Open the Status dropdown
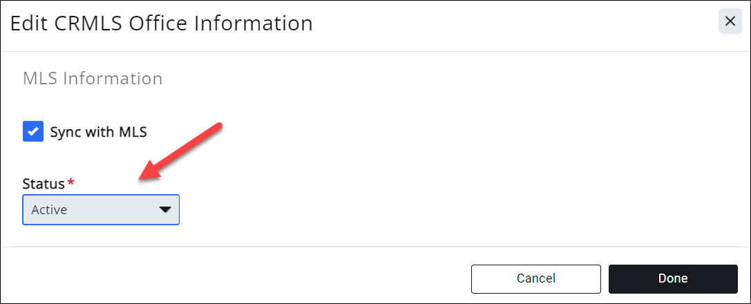Viewport: 751px width, 304px height. coord(101,210)
